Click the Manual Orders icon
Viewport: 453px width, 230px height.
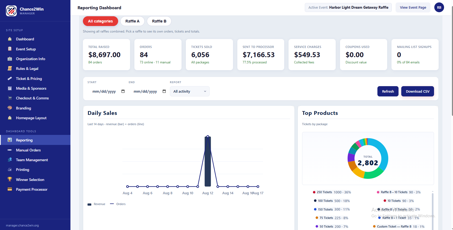pyautogui.click(x=10, y=150)
